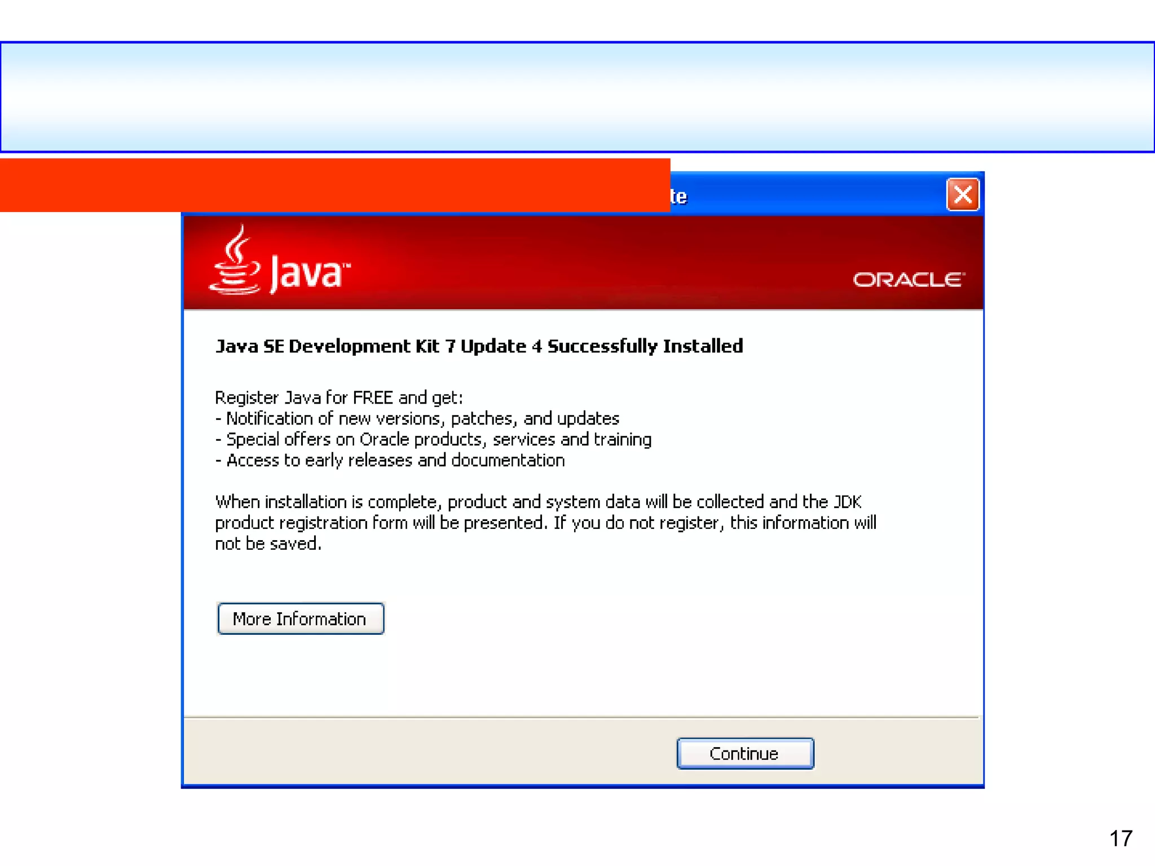Viewport: 1155px width, 866px height.
Task: Click the slide page number 17
Action: 1121,838
